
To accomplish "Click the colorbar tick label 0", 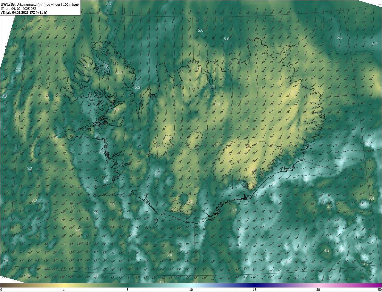I will 1,290.
